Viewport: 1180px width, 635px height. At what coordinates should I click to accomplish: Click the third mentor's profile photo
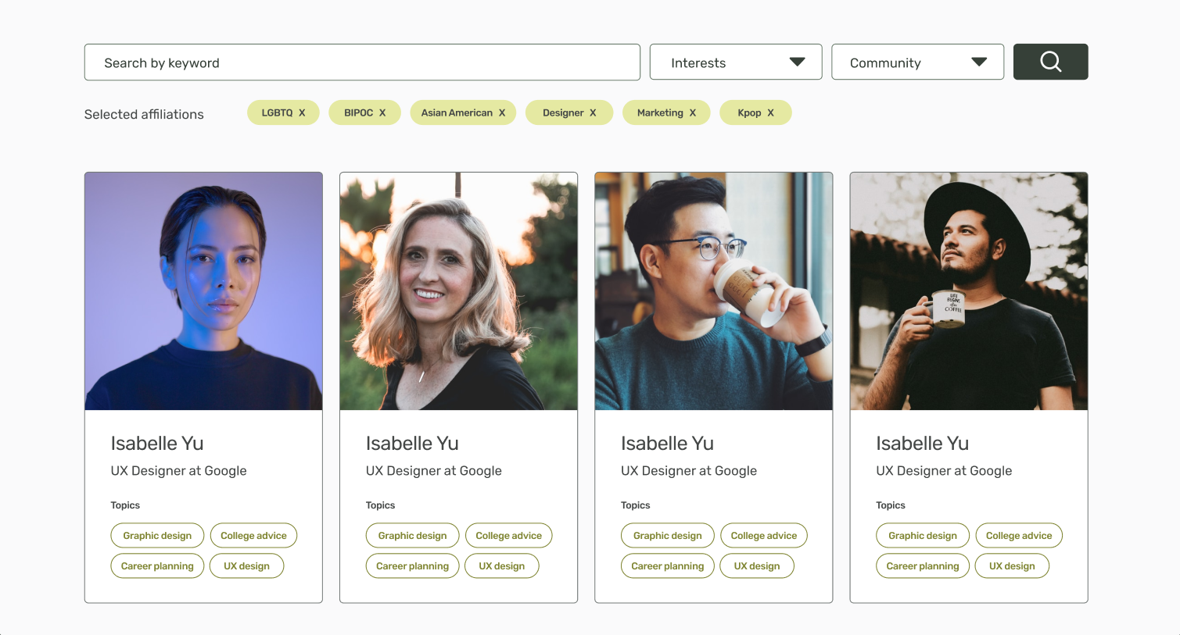coord(713,291)
